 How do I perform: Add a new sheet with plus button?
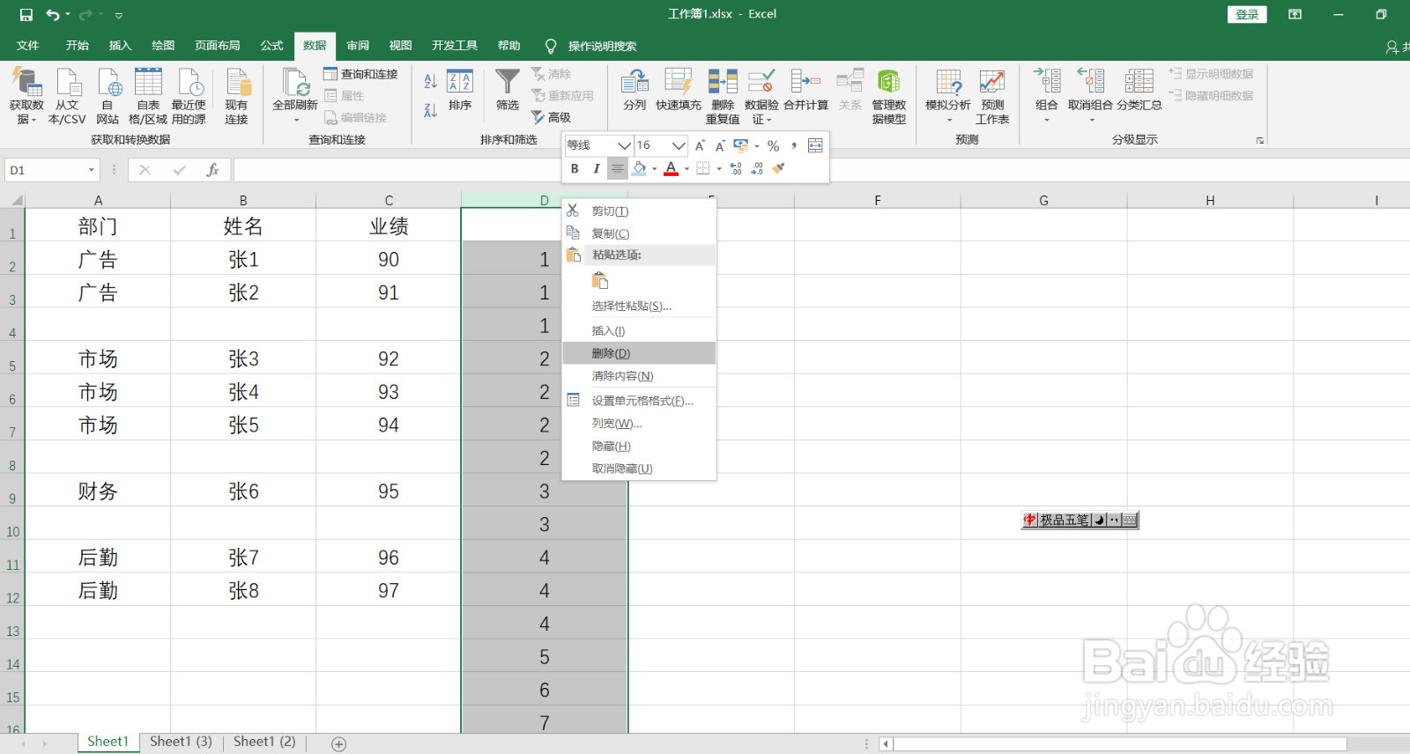pos(338,744)
